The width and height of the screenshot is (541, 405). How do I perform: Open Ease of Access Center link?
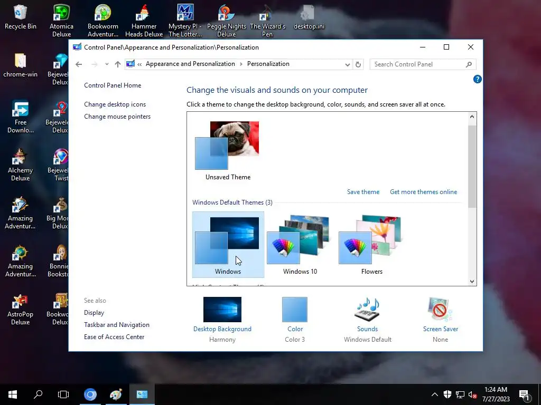[114, 337]
